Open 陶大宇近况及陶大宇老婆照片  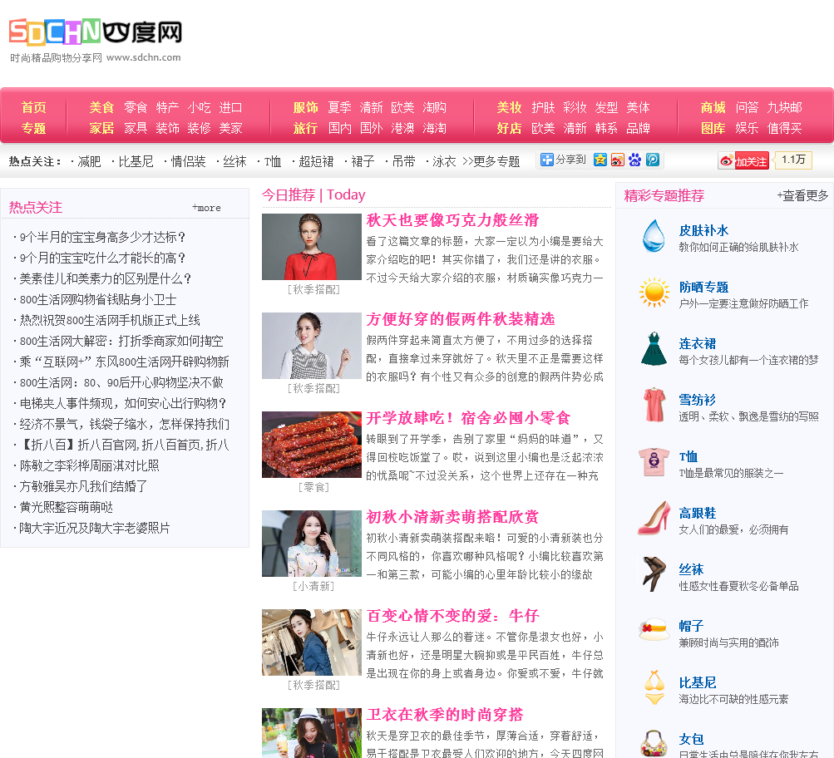(95, 528)
